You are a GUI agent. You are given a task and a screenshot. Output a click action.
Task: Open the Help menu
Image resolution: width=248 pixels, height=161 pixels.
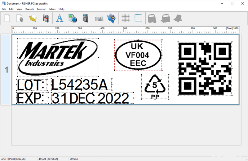[61, 9]
